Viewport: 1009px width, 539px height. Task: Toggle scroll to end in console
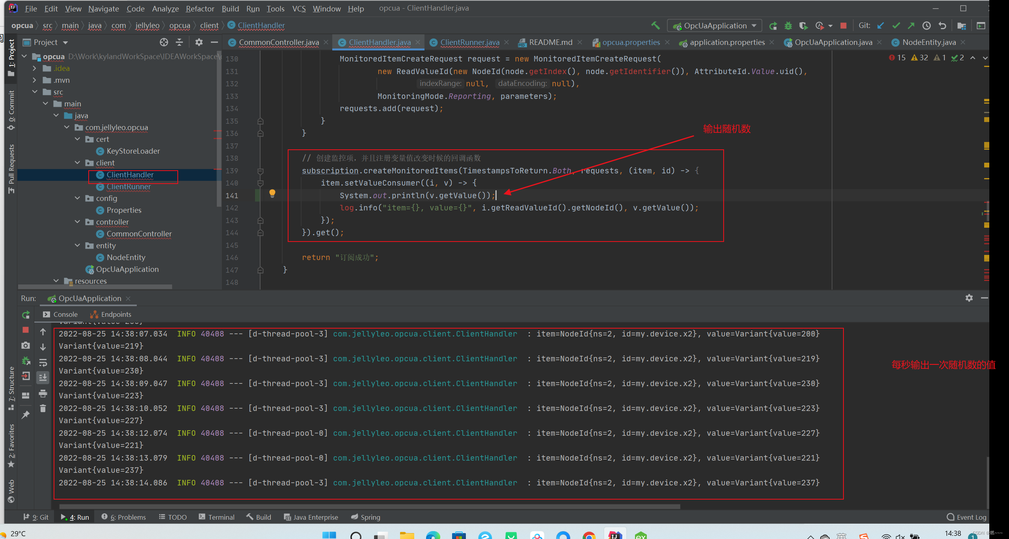pos(43,377)
